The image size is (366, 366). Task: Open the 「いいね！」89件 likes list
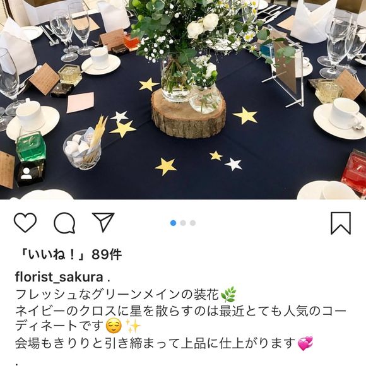tap(71, 254)
